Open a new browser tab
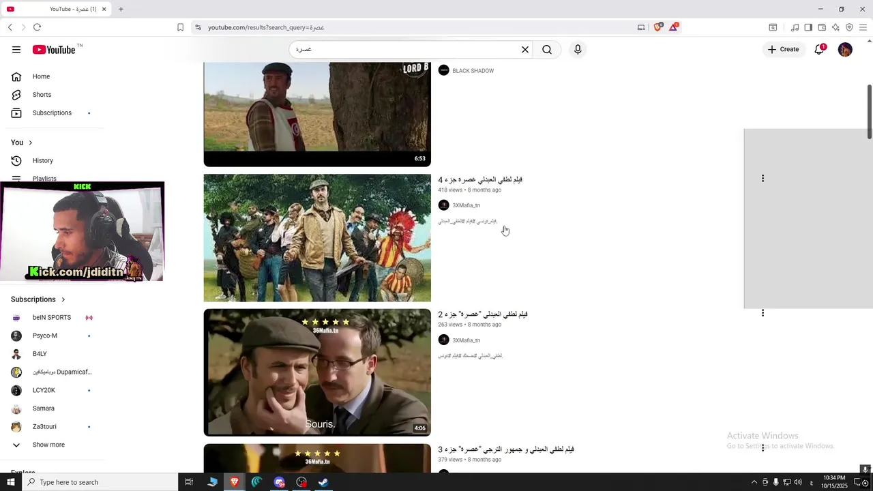This screenshot has height=491, width=873. pyautogui.click(x=121, y=9)
